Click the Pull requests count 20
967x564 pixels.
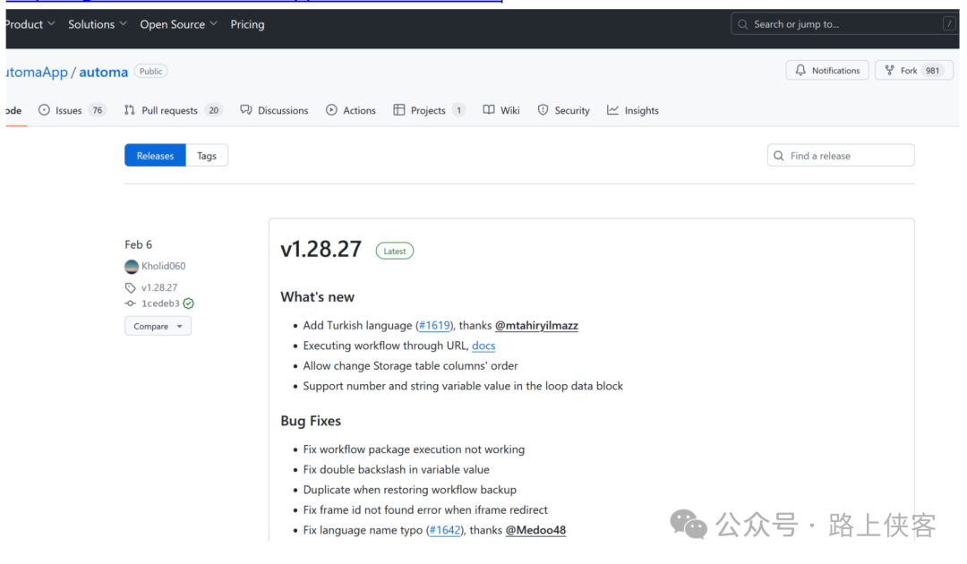tap(213, 110)
